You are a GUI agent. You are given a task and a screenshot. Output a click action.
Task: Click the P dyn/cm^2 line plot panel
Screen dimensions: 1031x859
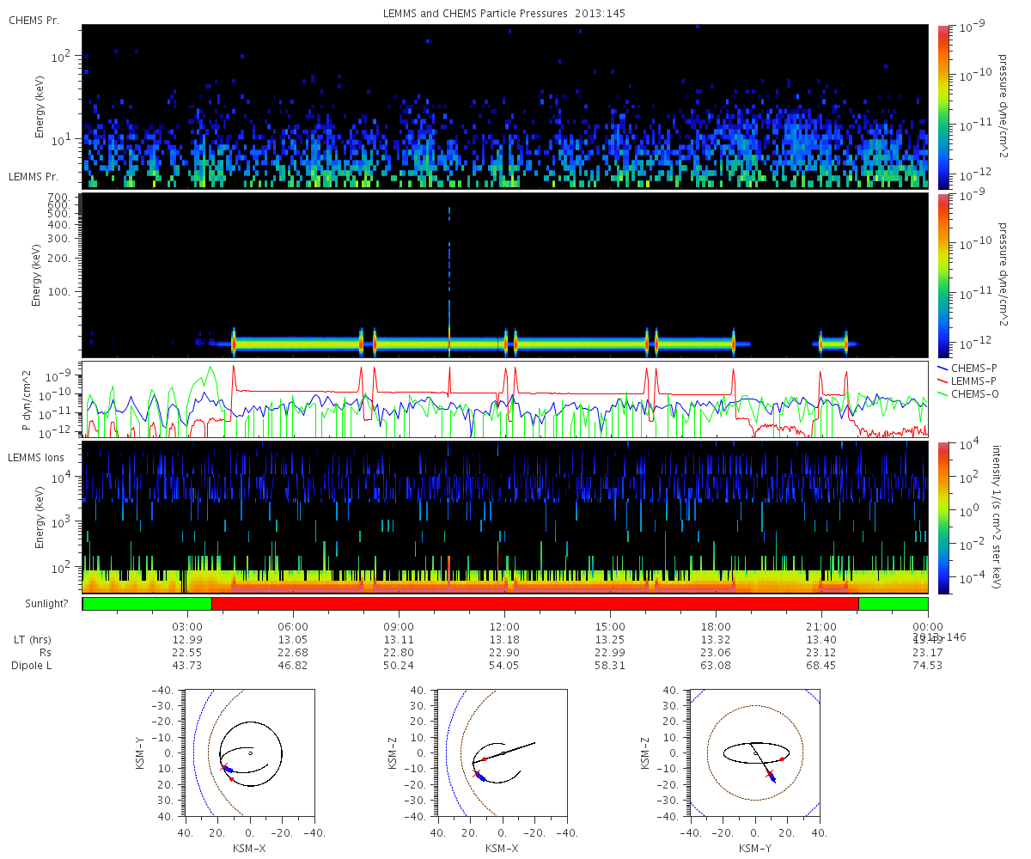pos(504,399)
